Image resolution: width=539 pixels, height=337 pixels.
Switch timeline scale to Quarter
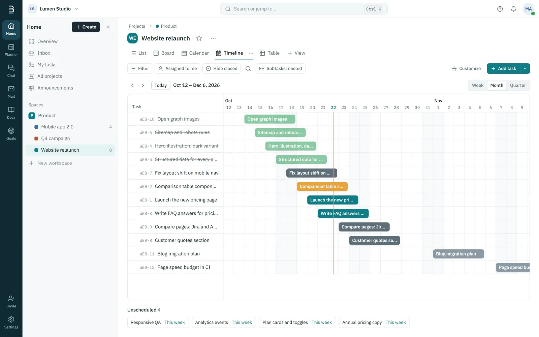(518, 85)
